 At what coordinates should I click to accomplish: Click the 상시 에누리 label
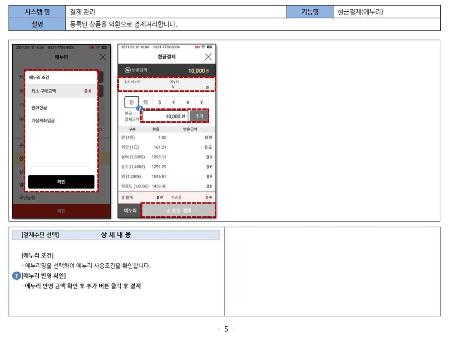tap(132, 82)
